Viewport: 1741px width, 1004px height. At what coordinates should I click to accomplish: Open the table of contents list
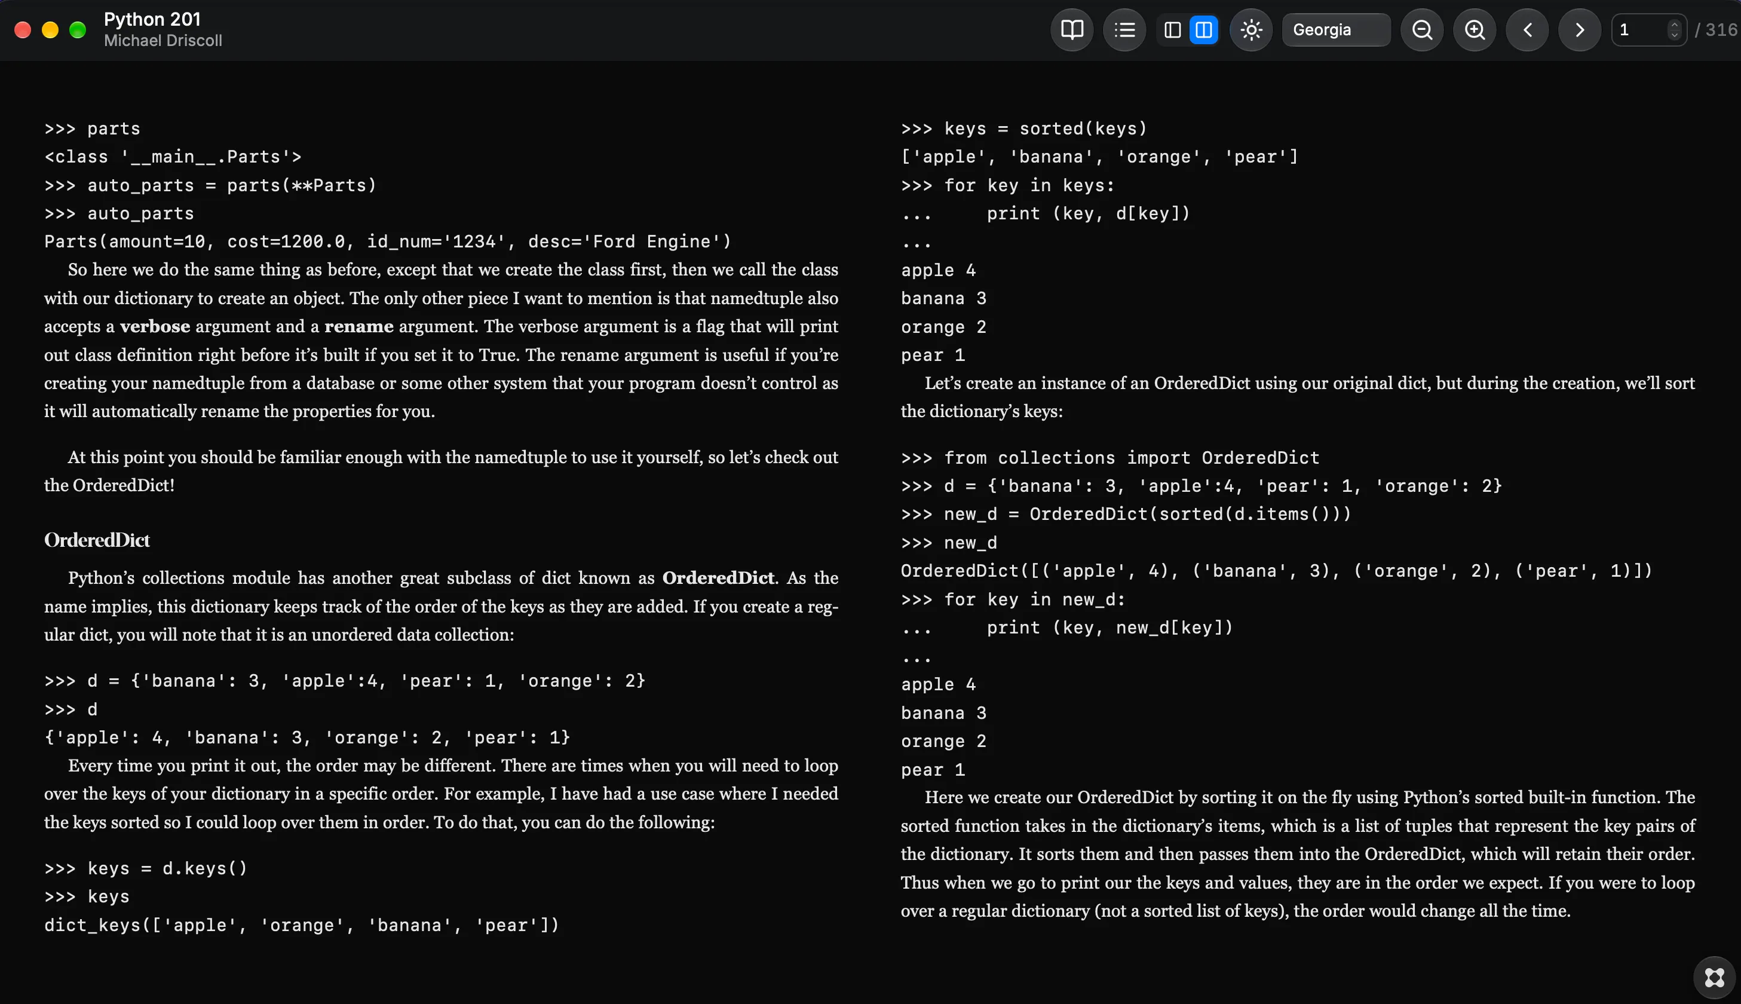click(1124, 30)
